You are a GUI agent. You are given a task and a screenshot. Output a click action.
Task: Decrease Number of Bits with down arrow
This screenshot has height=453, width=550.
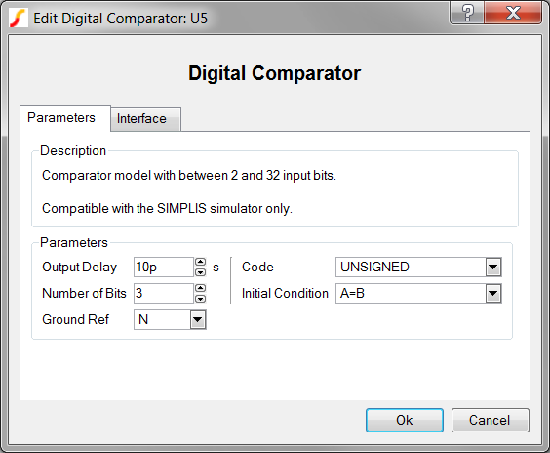pos(200,299)
